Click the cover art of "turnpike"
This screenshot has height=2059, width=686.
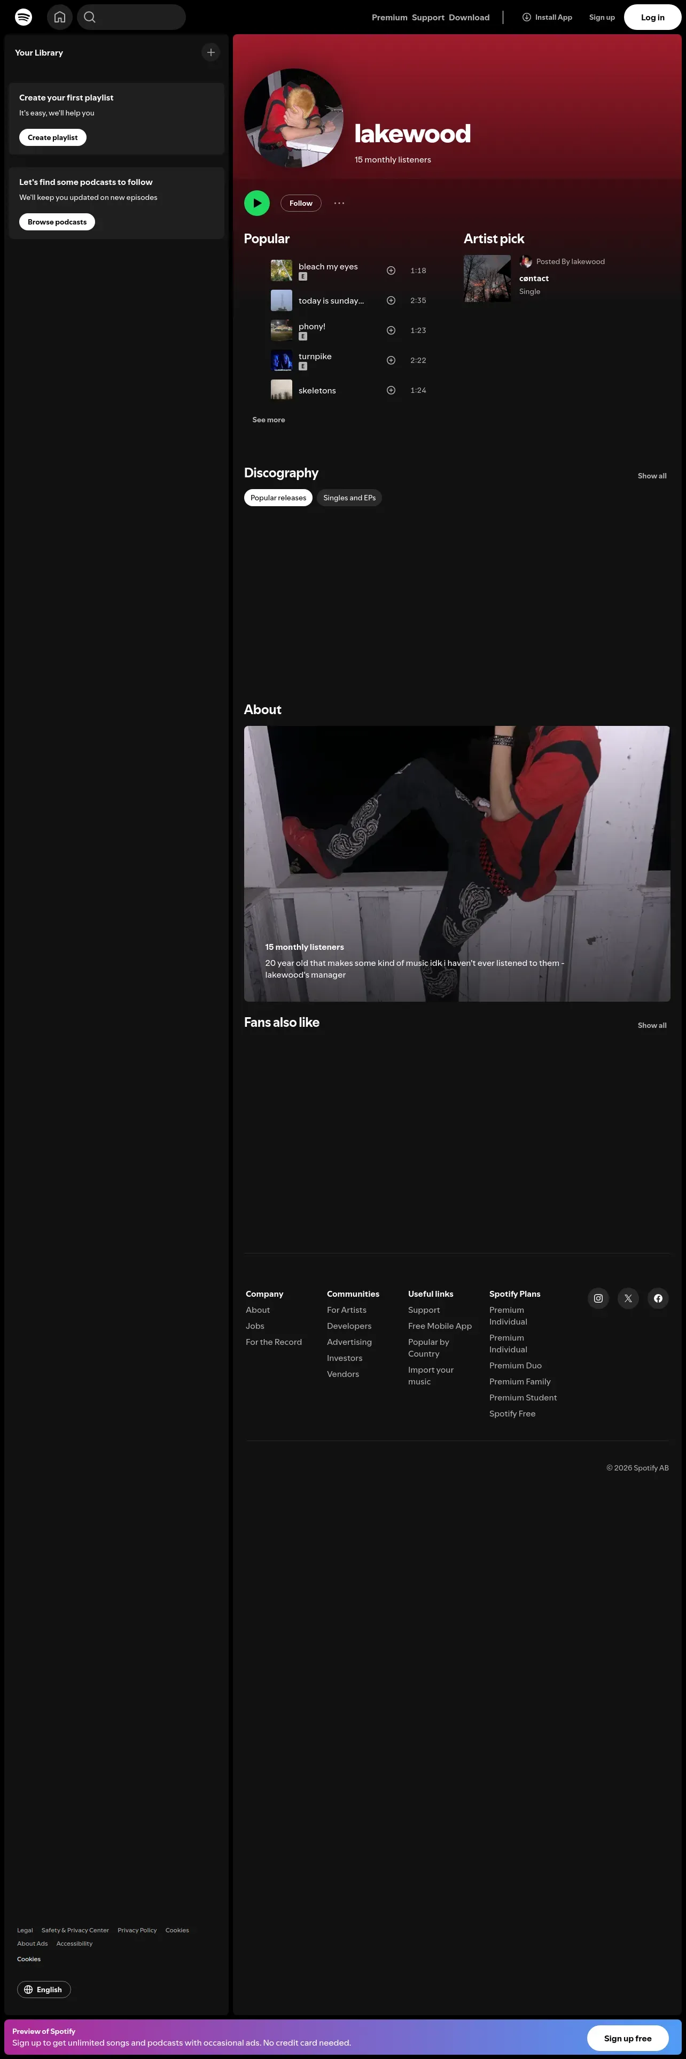click(281, 360)
